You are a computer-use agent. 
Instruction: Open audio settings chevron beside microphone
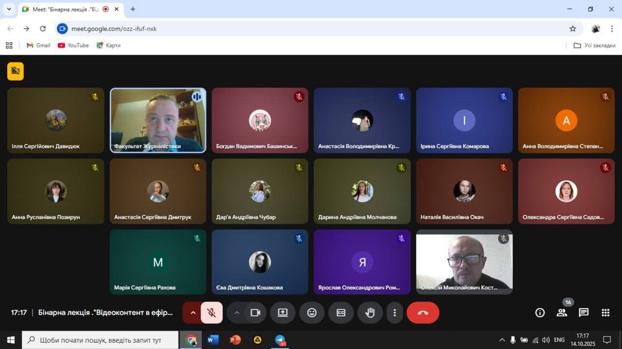(x=193, y=313)
